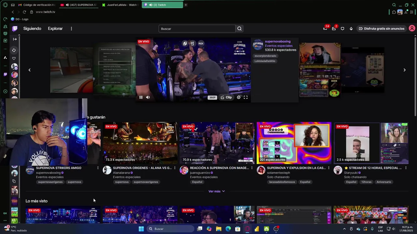
Task: Open Twitch inbox with 2 badge
Action: (x=334, y=29)
